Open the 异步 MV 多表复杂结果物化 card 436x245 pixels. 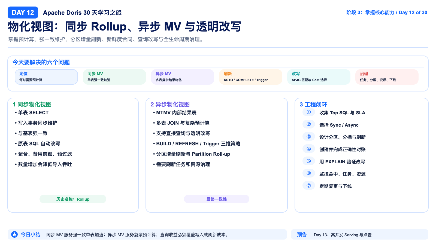(x=183, y=77)
